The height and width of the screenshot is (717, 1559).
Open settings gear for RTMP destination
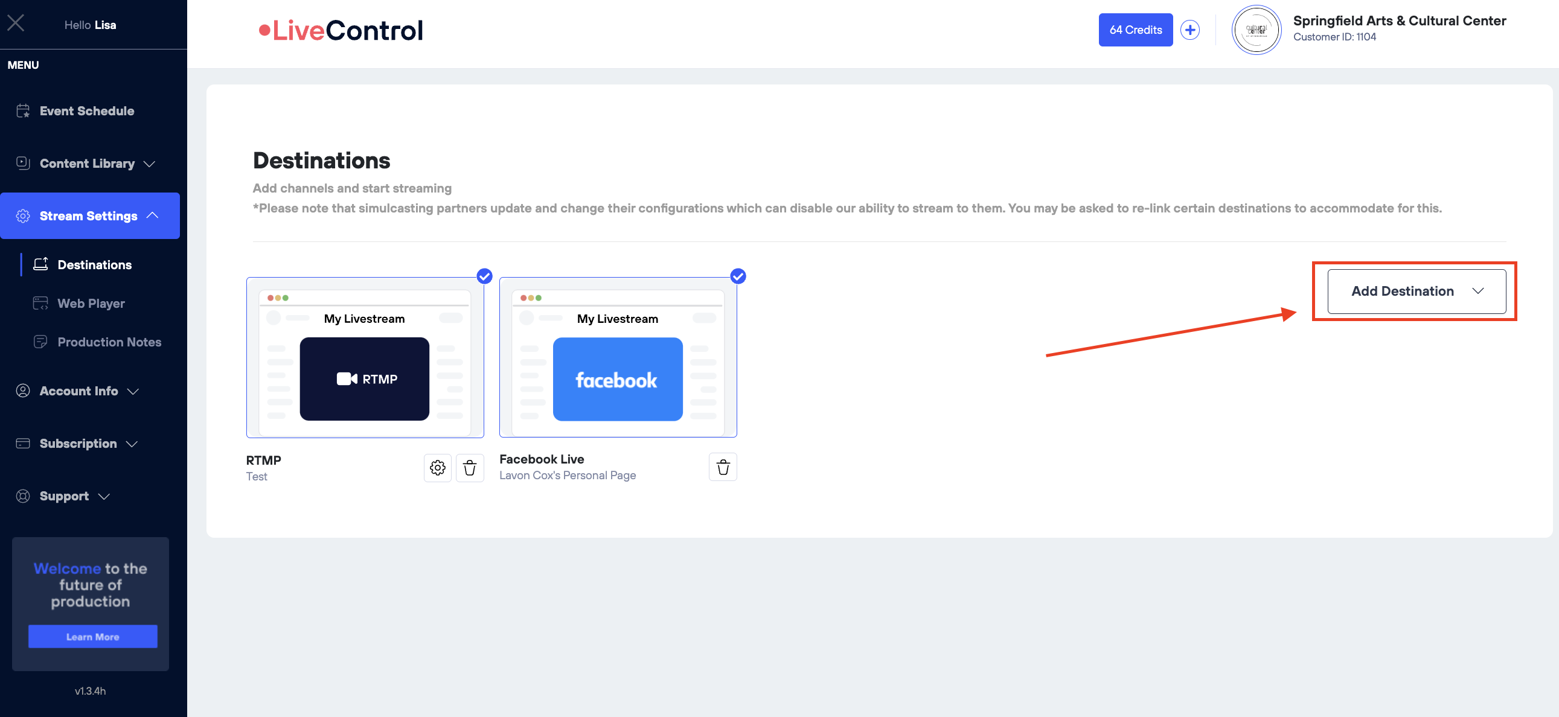[437, 468]
